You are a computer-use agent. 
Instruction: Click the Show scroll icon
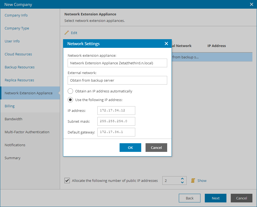(193, 181)
